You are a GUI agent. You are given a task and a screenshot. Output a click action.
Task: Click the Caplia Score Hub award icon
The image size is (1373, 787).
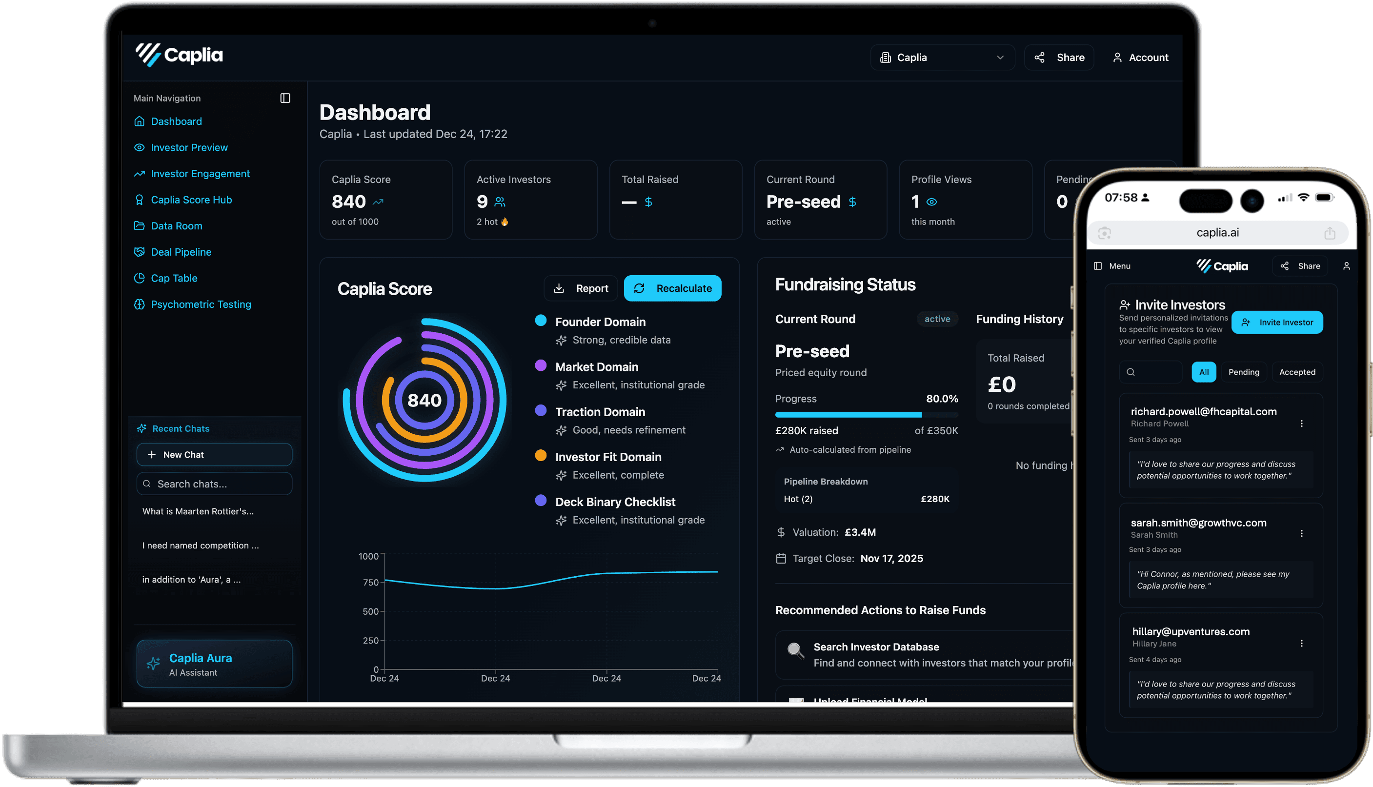tap(139, 200)
